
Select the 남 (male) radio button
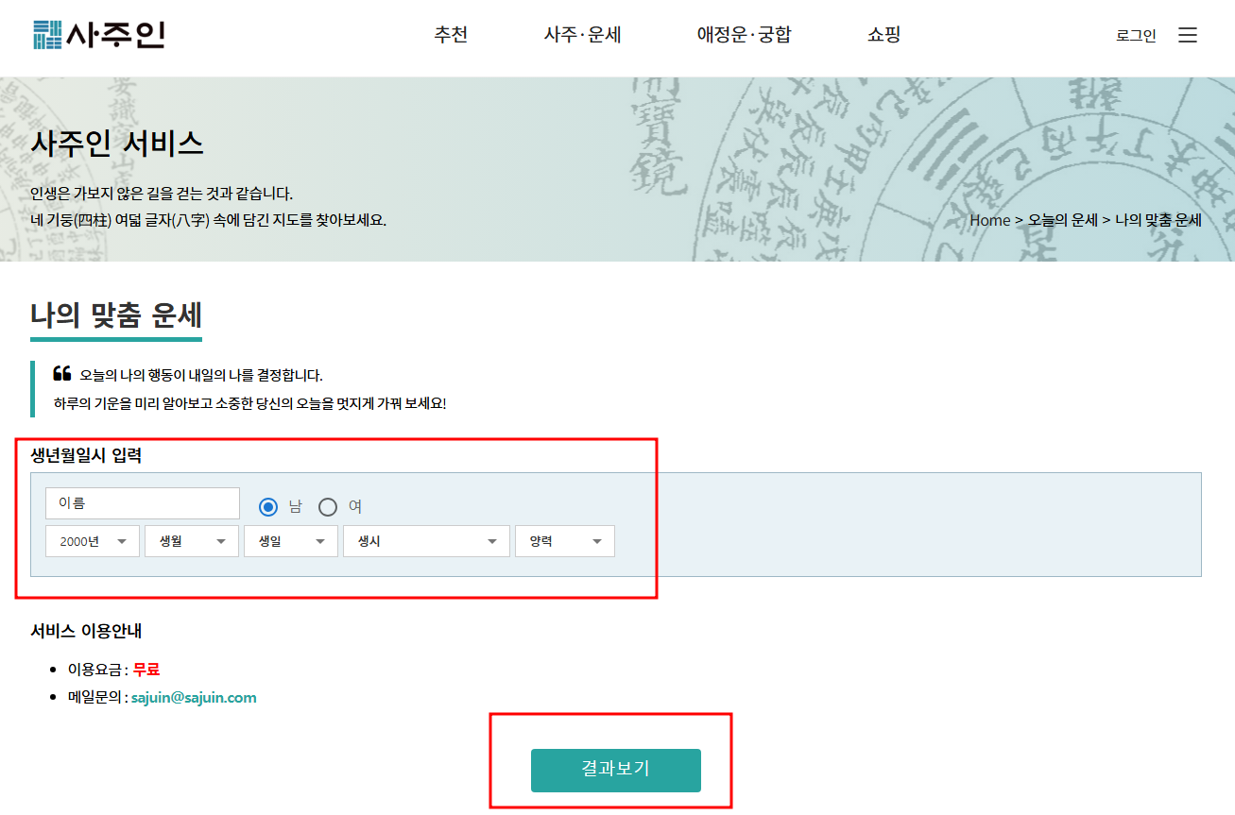point(267,506)
